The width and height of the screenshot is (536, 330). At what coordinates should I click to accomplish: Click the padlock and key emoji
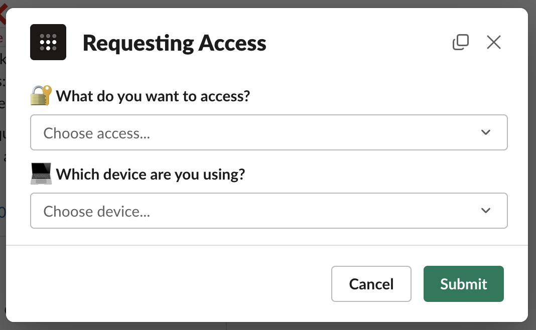click(x=40, y=95)
